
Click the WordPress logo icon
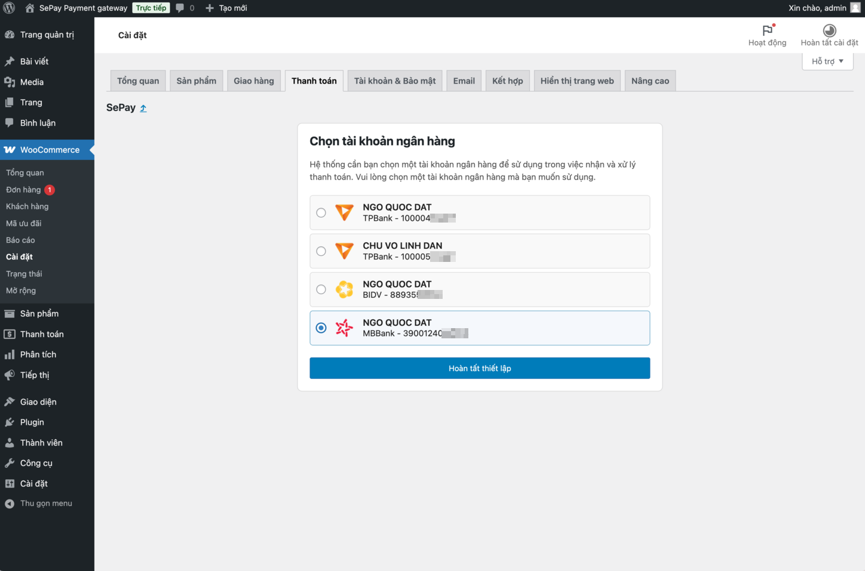tap(9, 8)
